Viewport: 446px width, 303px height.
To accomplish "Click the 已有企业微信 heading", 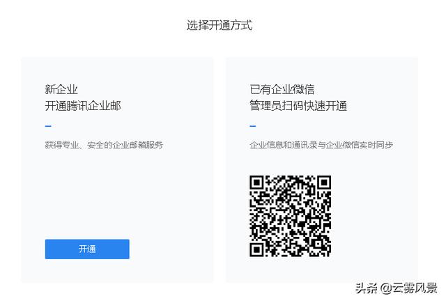I will coord(282,89).
